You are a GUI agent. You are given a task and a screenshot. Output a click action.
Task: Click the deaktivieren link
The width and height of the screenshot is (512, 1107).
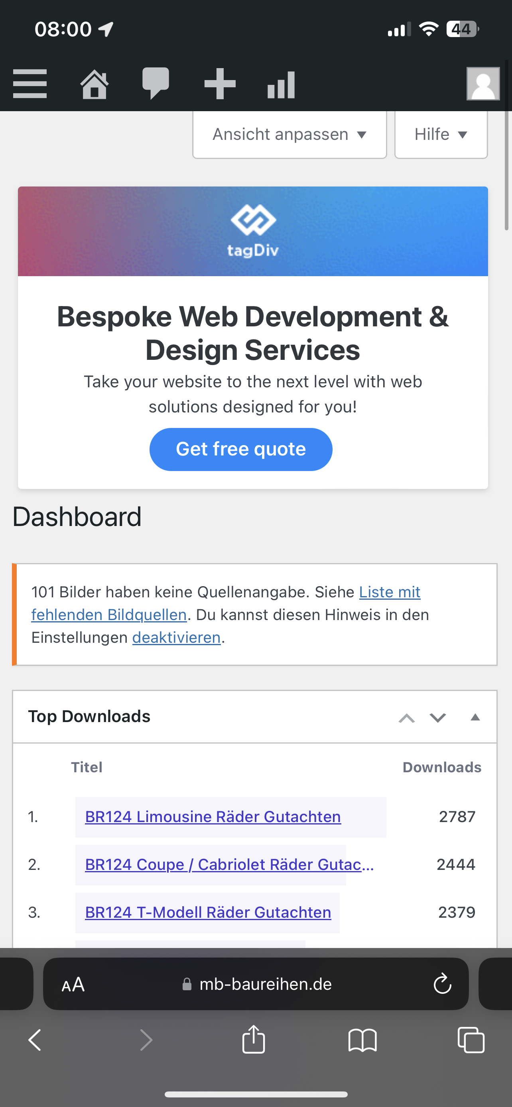pos(176,637)
